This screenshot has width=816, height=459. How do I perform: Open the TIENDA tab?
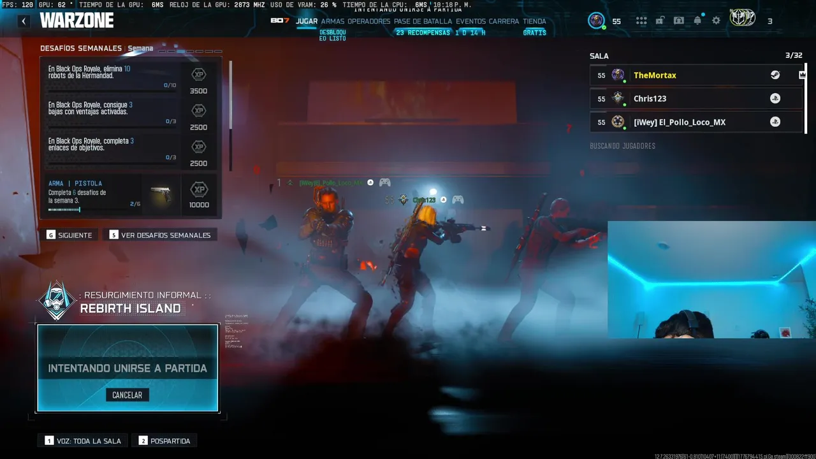(535, 21)
